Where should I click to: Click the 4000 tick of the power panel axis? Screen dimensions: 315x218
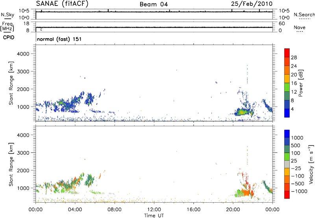click(x=23, y=54)
